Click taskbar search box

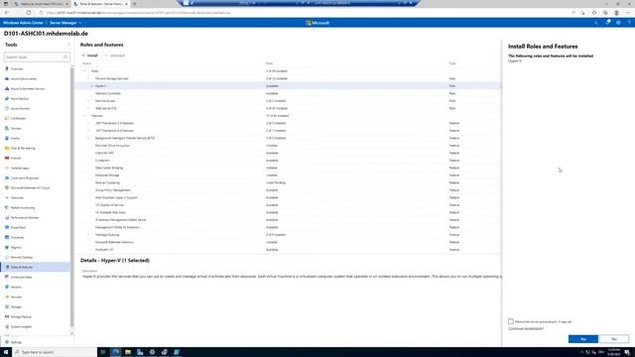[55, 352]
